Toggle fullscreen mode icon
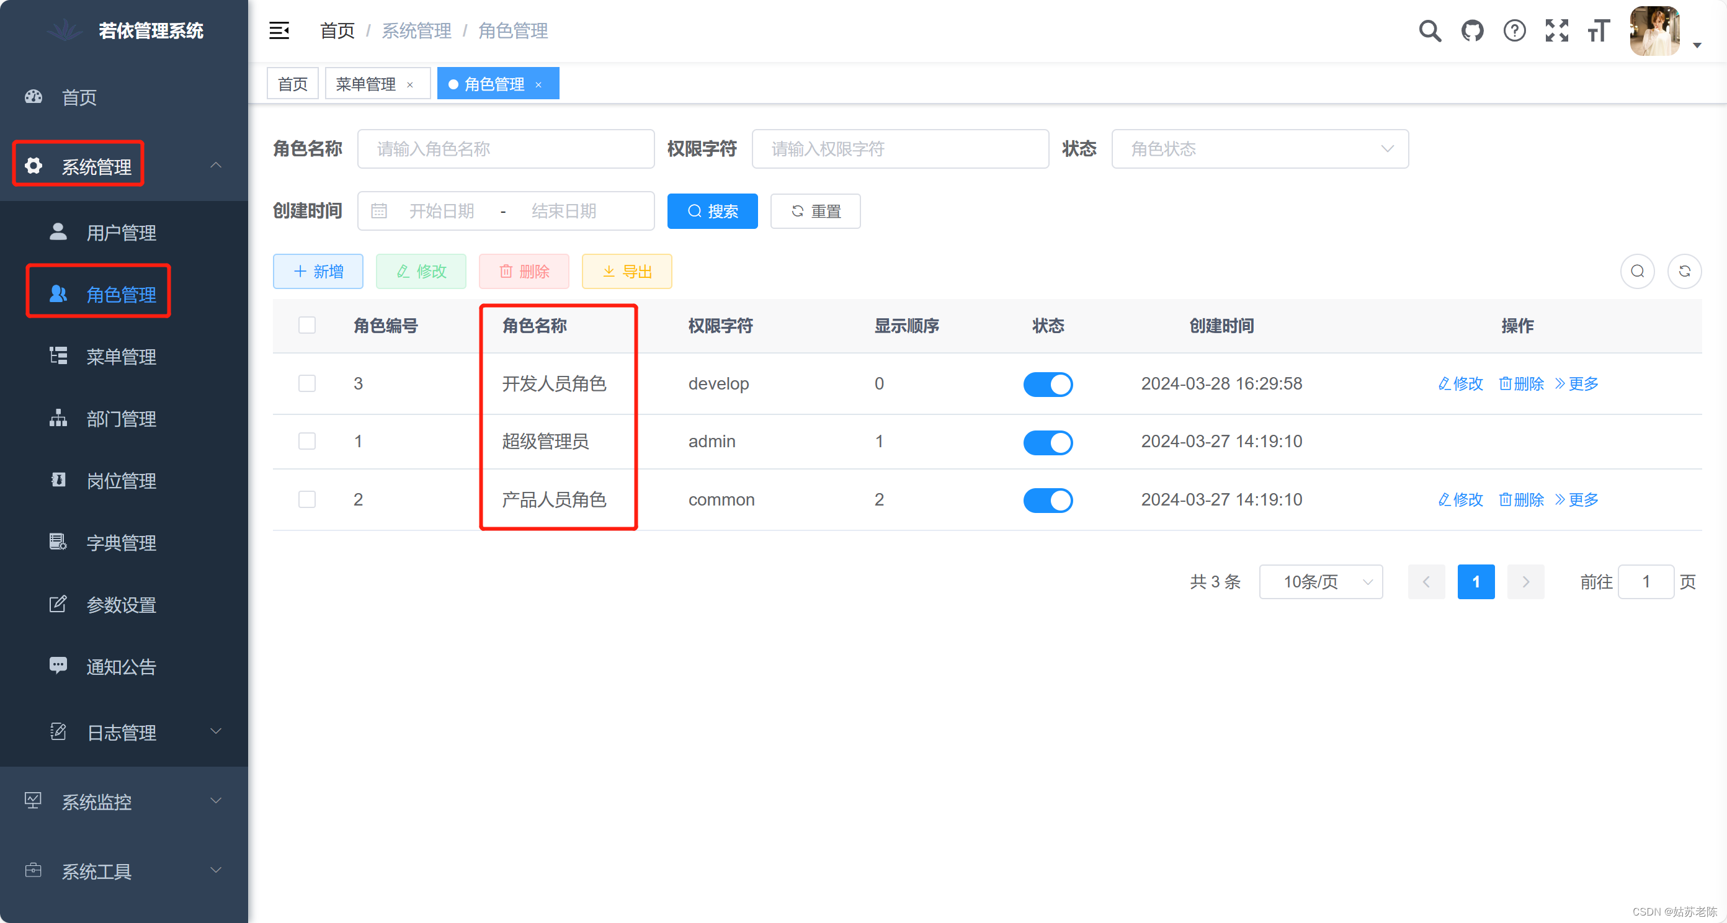This screenshot has width=1727, height=923. [x=1556, y=31]
